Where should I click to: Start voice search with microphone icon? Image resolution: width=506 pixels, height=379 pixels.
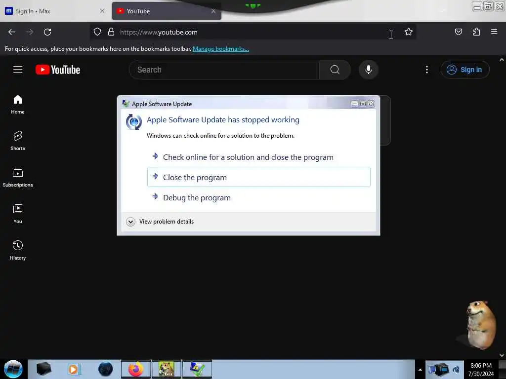point(368,70)
